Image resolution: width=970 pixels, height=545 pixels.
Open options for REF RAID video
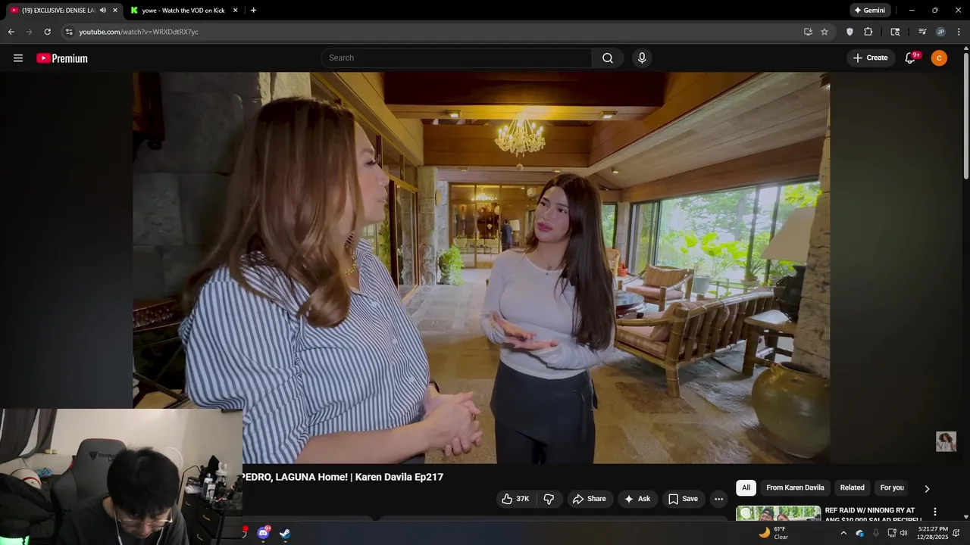[x=934, y=512]
